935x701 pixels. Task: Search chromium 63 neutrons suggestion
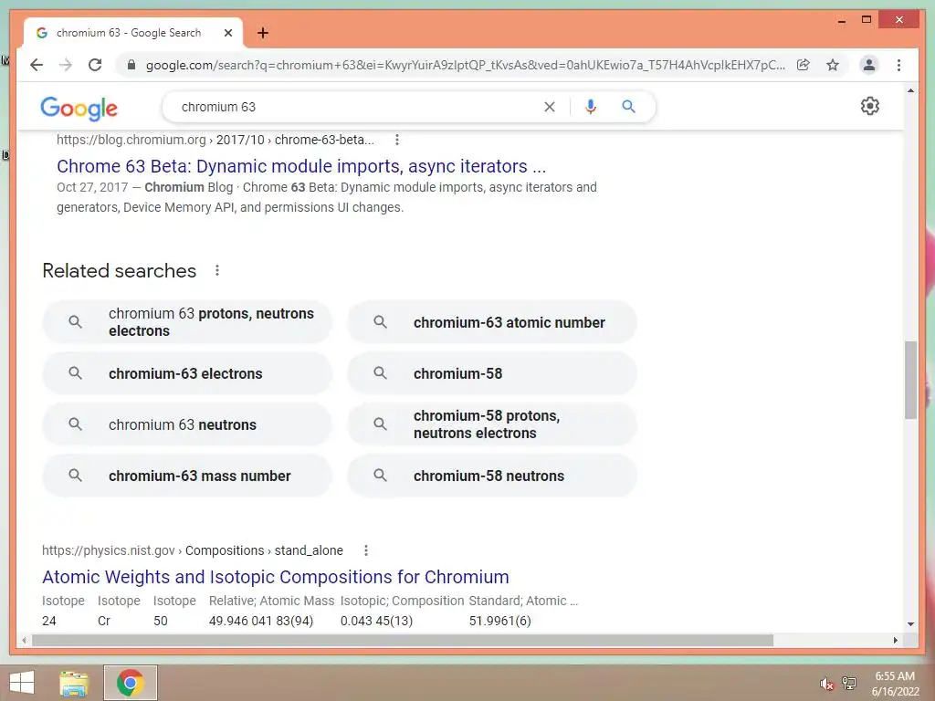coord(186,424)
